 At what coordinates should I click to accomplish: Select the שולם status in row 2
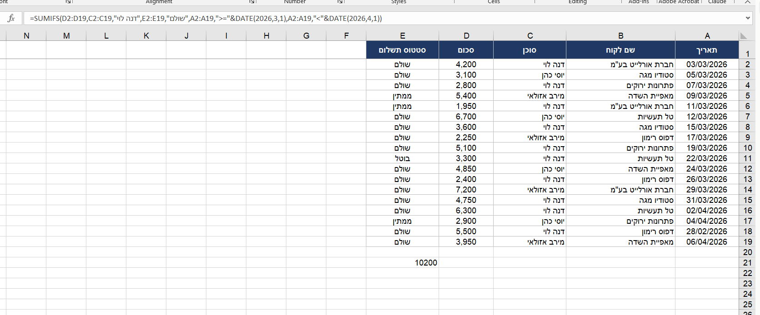point(403,64)
